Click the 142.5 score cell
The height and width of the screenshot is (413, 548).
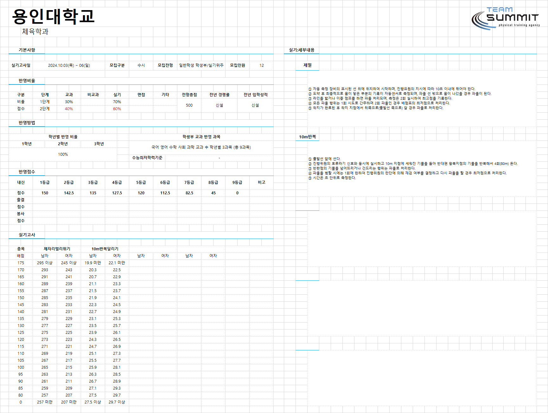click(69, 193)
